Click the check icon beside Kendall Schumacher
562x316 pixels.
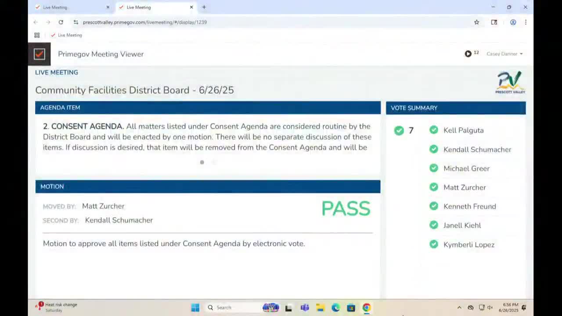[x=434, y=149]
